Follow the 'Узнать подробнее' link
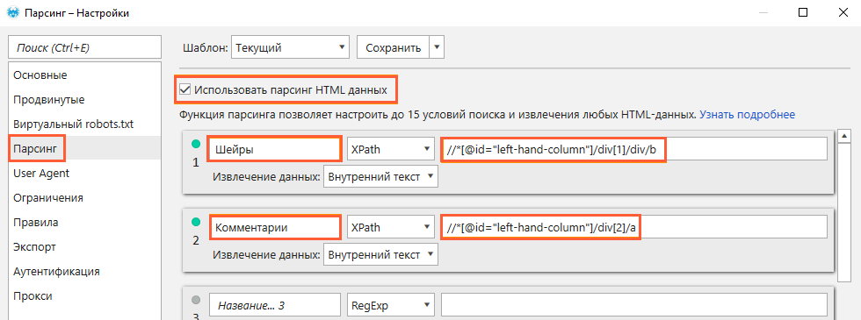Image resolution: width=861 pixels, height=320 pixels. pyautogui.click(x=748, y=115)
